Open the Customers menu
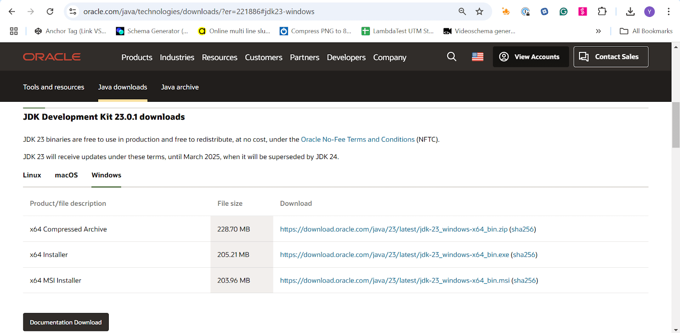This screenshot has width=680, height=333. 263,57
